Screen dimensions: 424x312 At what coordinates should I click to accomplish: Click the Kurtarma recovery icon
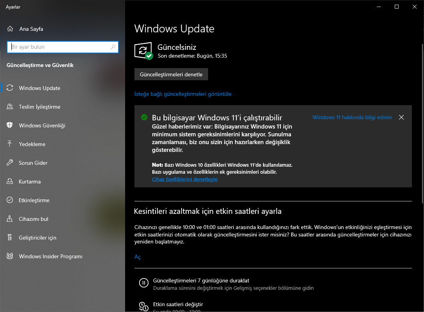10,181
